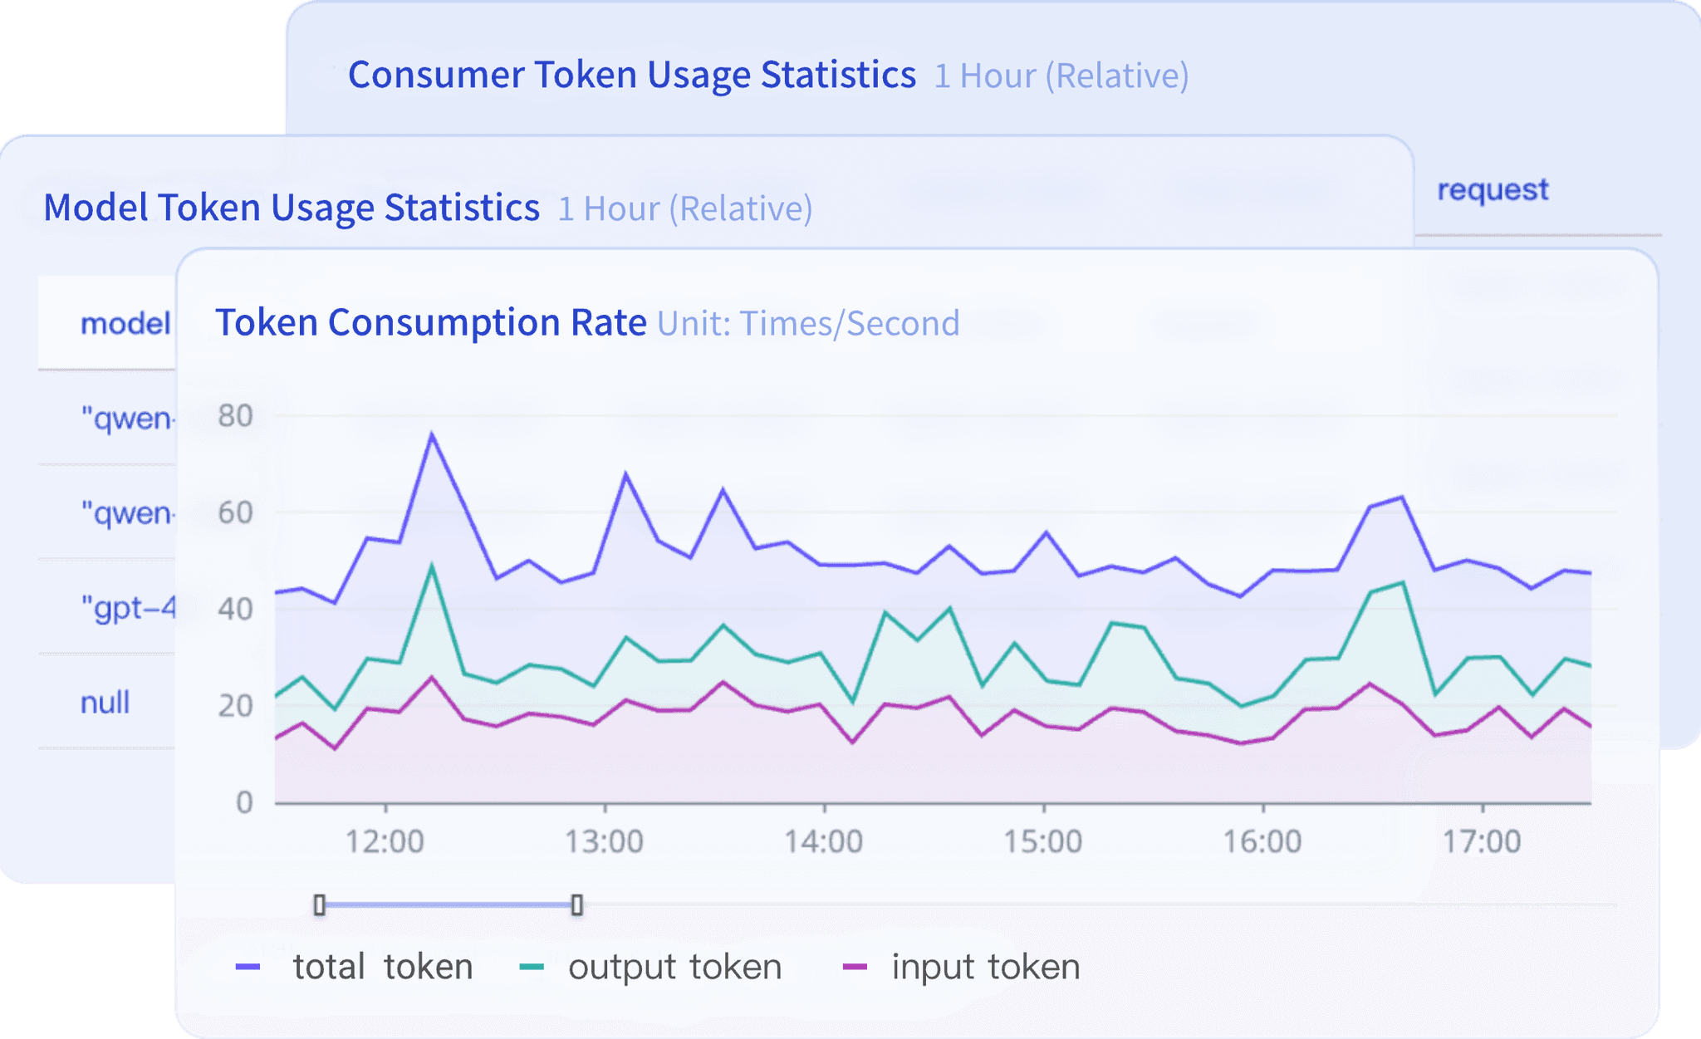This screenshot has height=1039, width=1701.
Task: Click the 'output token' legend label
Action: tap(674, 967)
